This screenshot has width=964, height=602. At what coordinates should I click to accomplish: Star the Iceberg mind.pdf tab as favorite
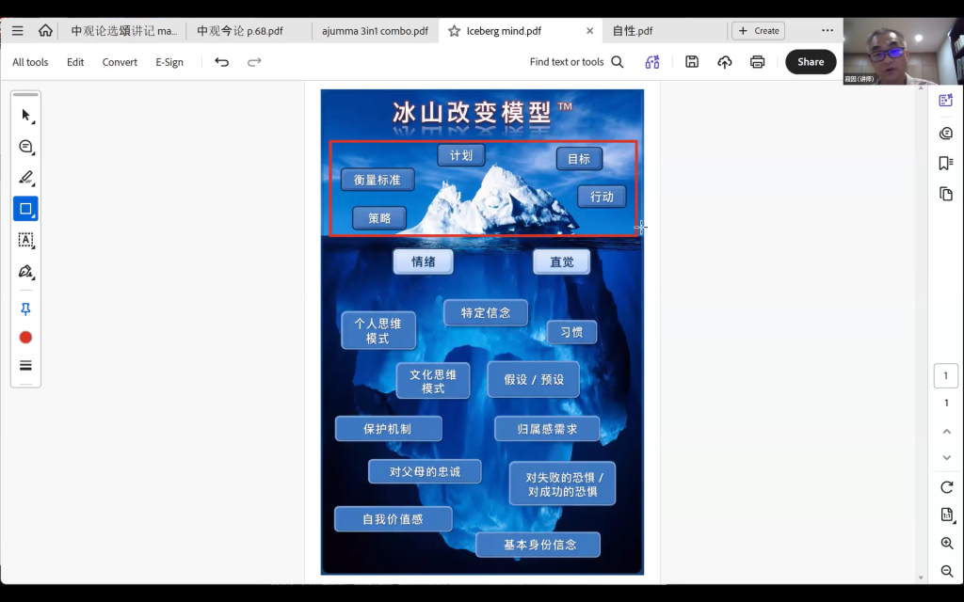point(454,31)
